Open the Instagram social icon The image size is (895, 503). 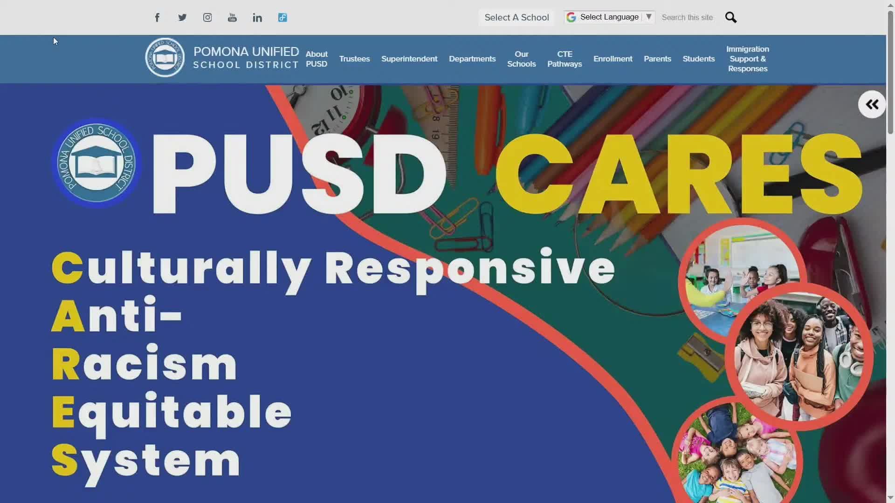coord(207,18)
